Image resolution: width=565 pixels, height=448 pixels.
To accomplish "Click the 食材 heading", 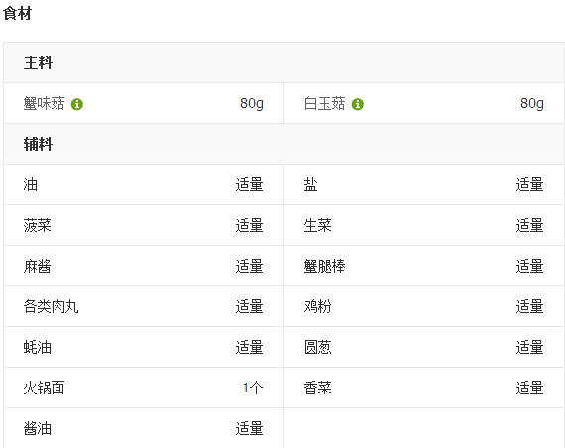I will coord(17,13).
